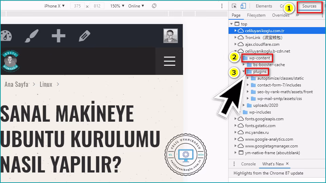Open the Console drawer tab
Screen dimensions: 326x183
(248, 164)
